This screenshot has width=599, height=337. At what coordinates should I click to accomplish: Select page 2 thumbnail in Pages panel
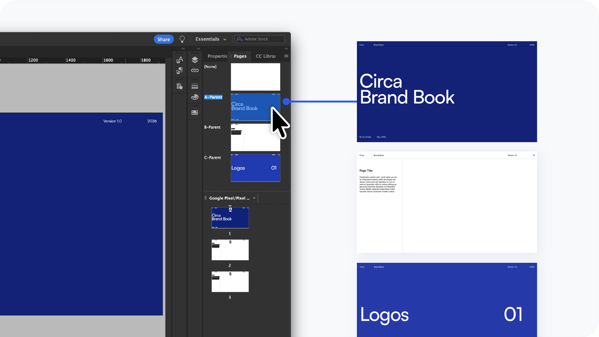tap(230, 250)
